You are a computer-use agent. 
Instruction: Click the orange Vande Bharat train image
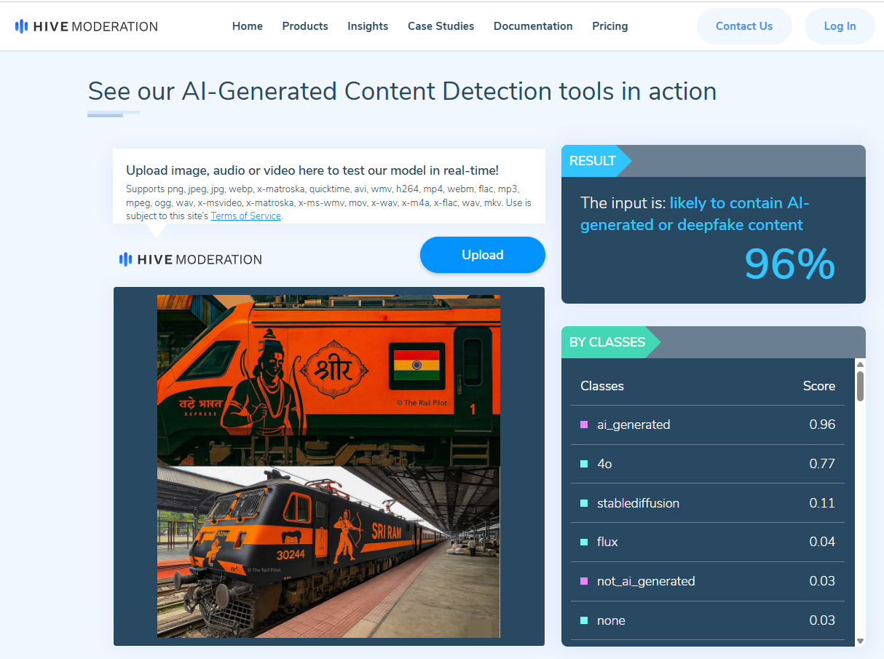tap(328, 380)
